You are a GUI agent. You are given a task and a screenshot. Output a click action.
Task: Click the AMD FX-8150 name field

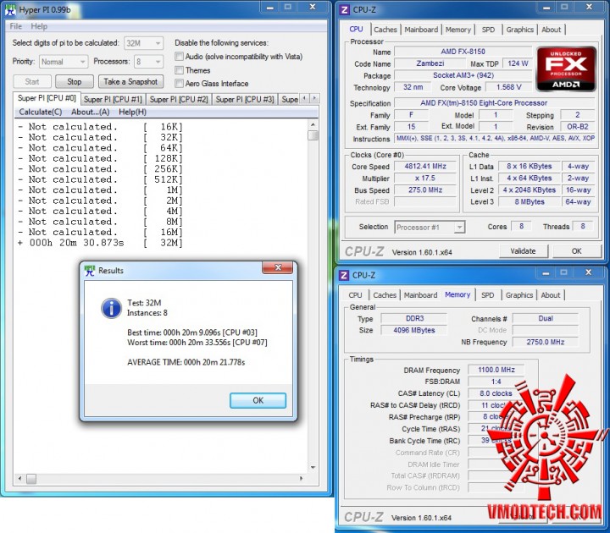coord(463,52)
